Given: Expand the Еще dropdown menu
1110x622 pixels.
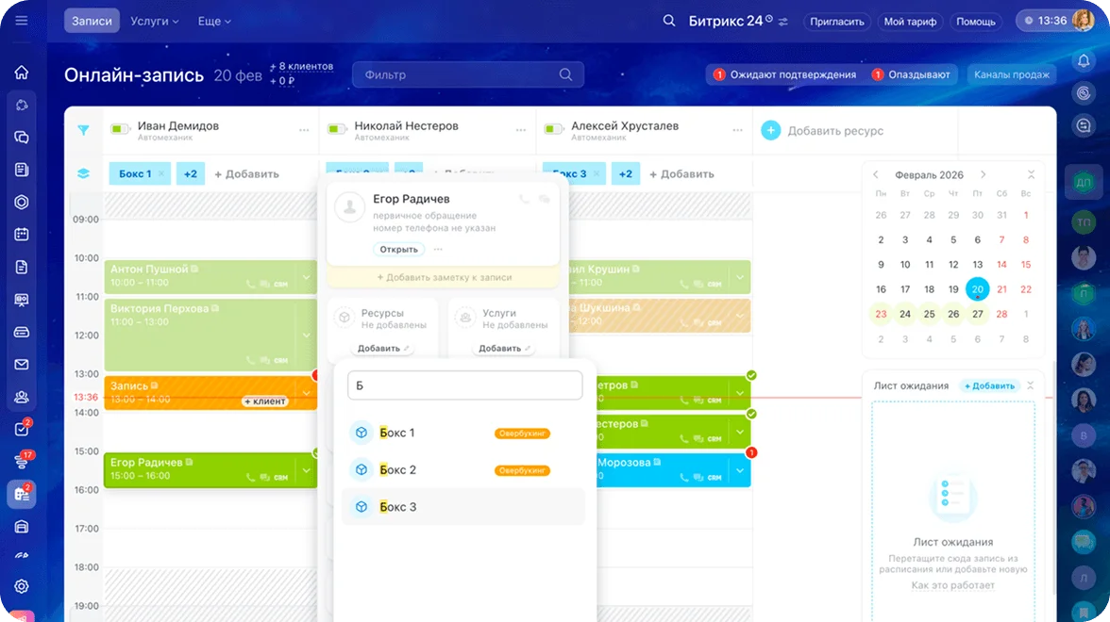Looking at the screenshot, I should pos(214,21).
